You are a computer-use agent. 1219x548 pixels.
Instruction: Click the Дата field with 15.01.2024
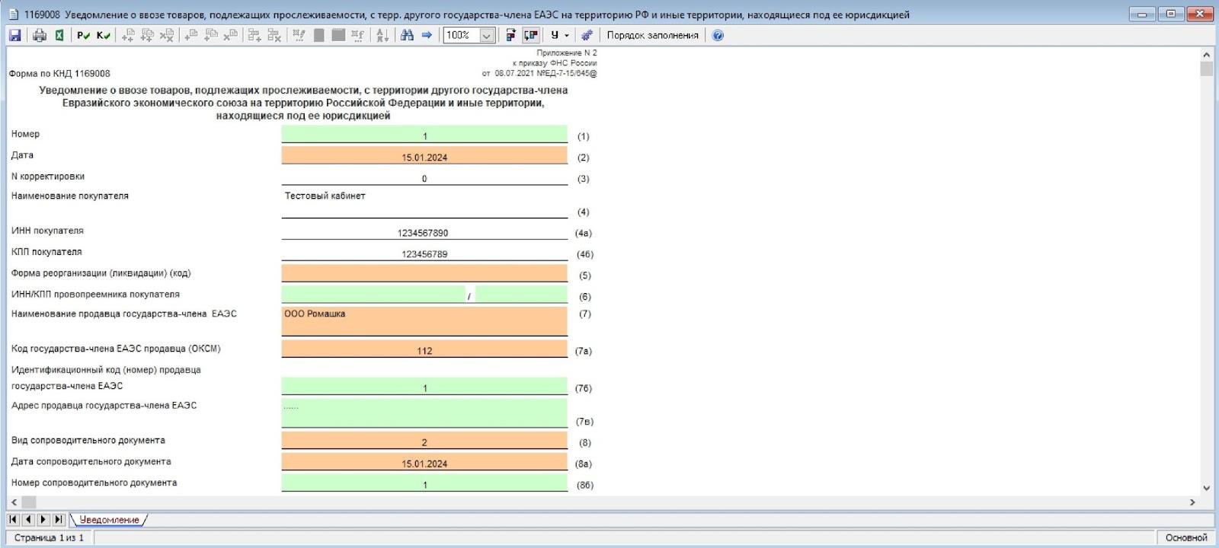coord(424,157)
